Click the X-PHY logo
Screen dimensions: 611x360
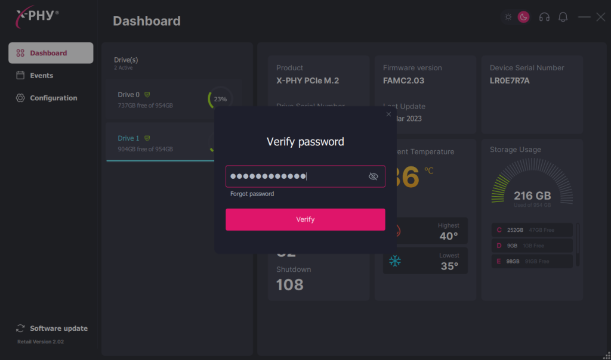click(x=36, y=15)
